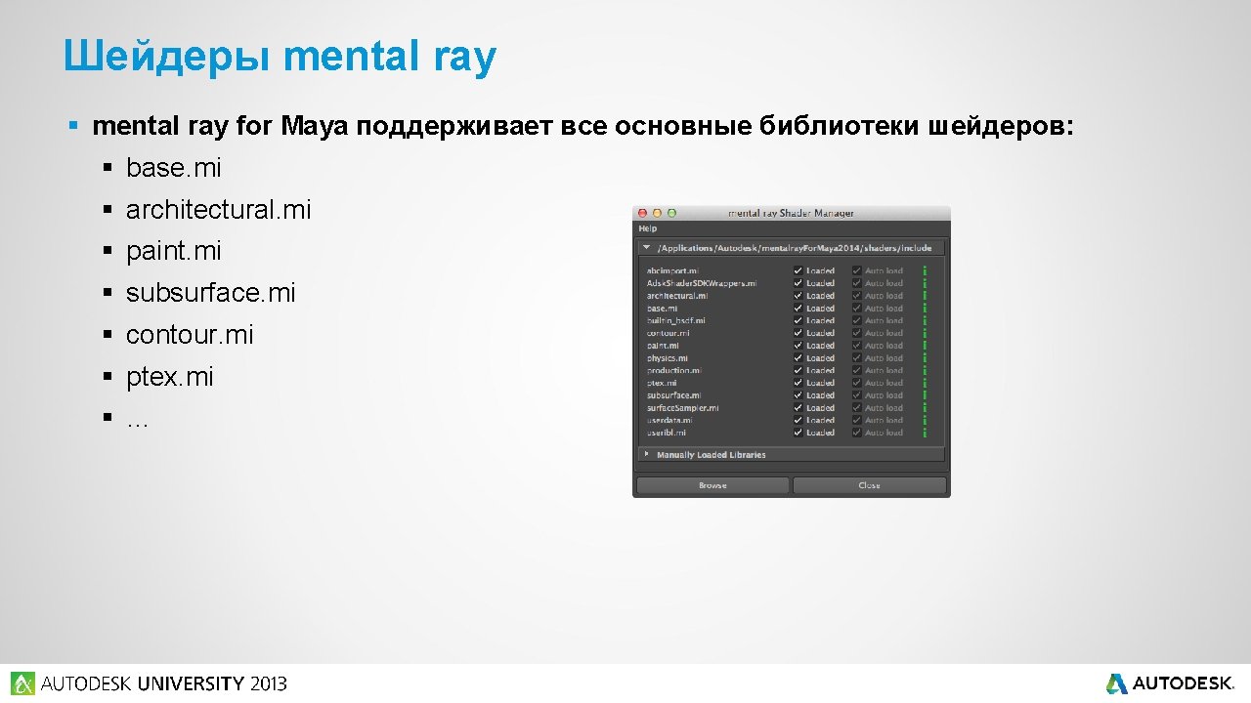
Task: Click the contour.mi bullet on the slide
Action: 190,335
